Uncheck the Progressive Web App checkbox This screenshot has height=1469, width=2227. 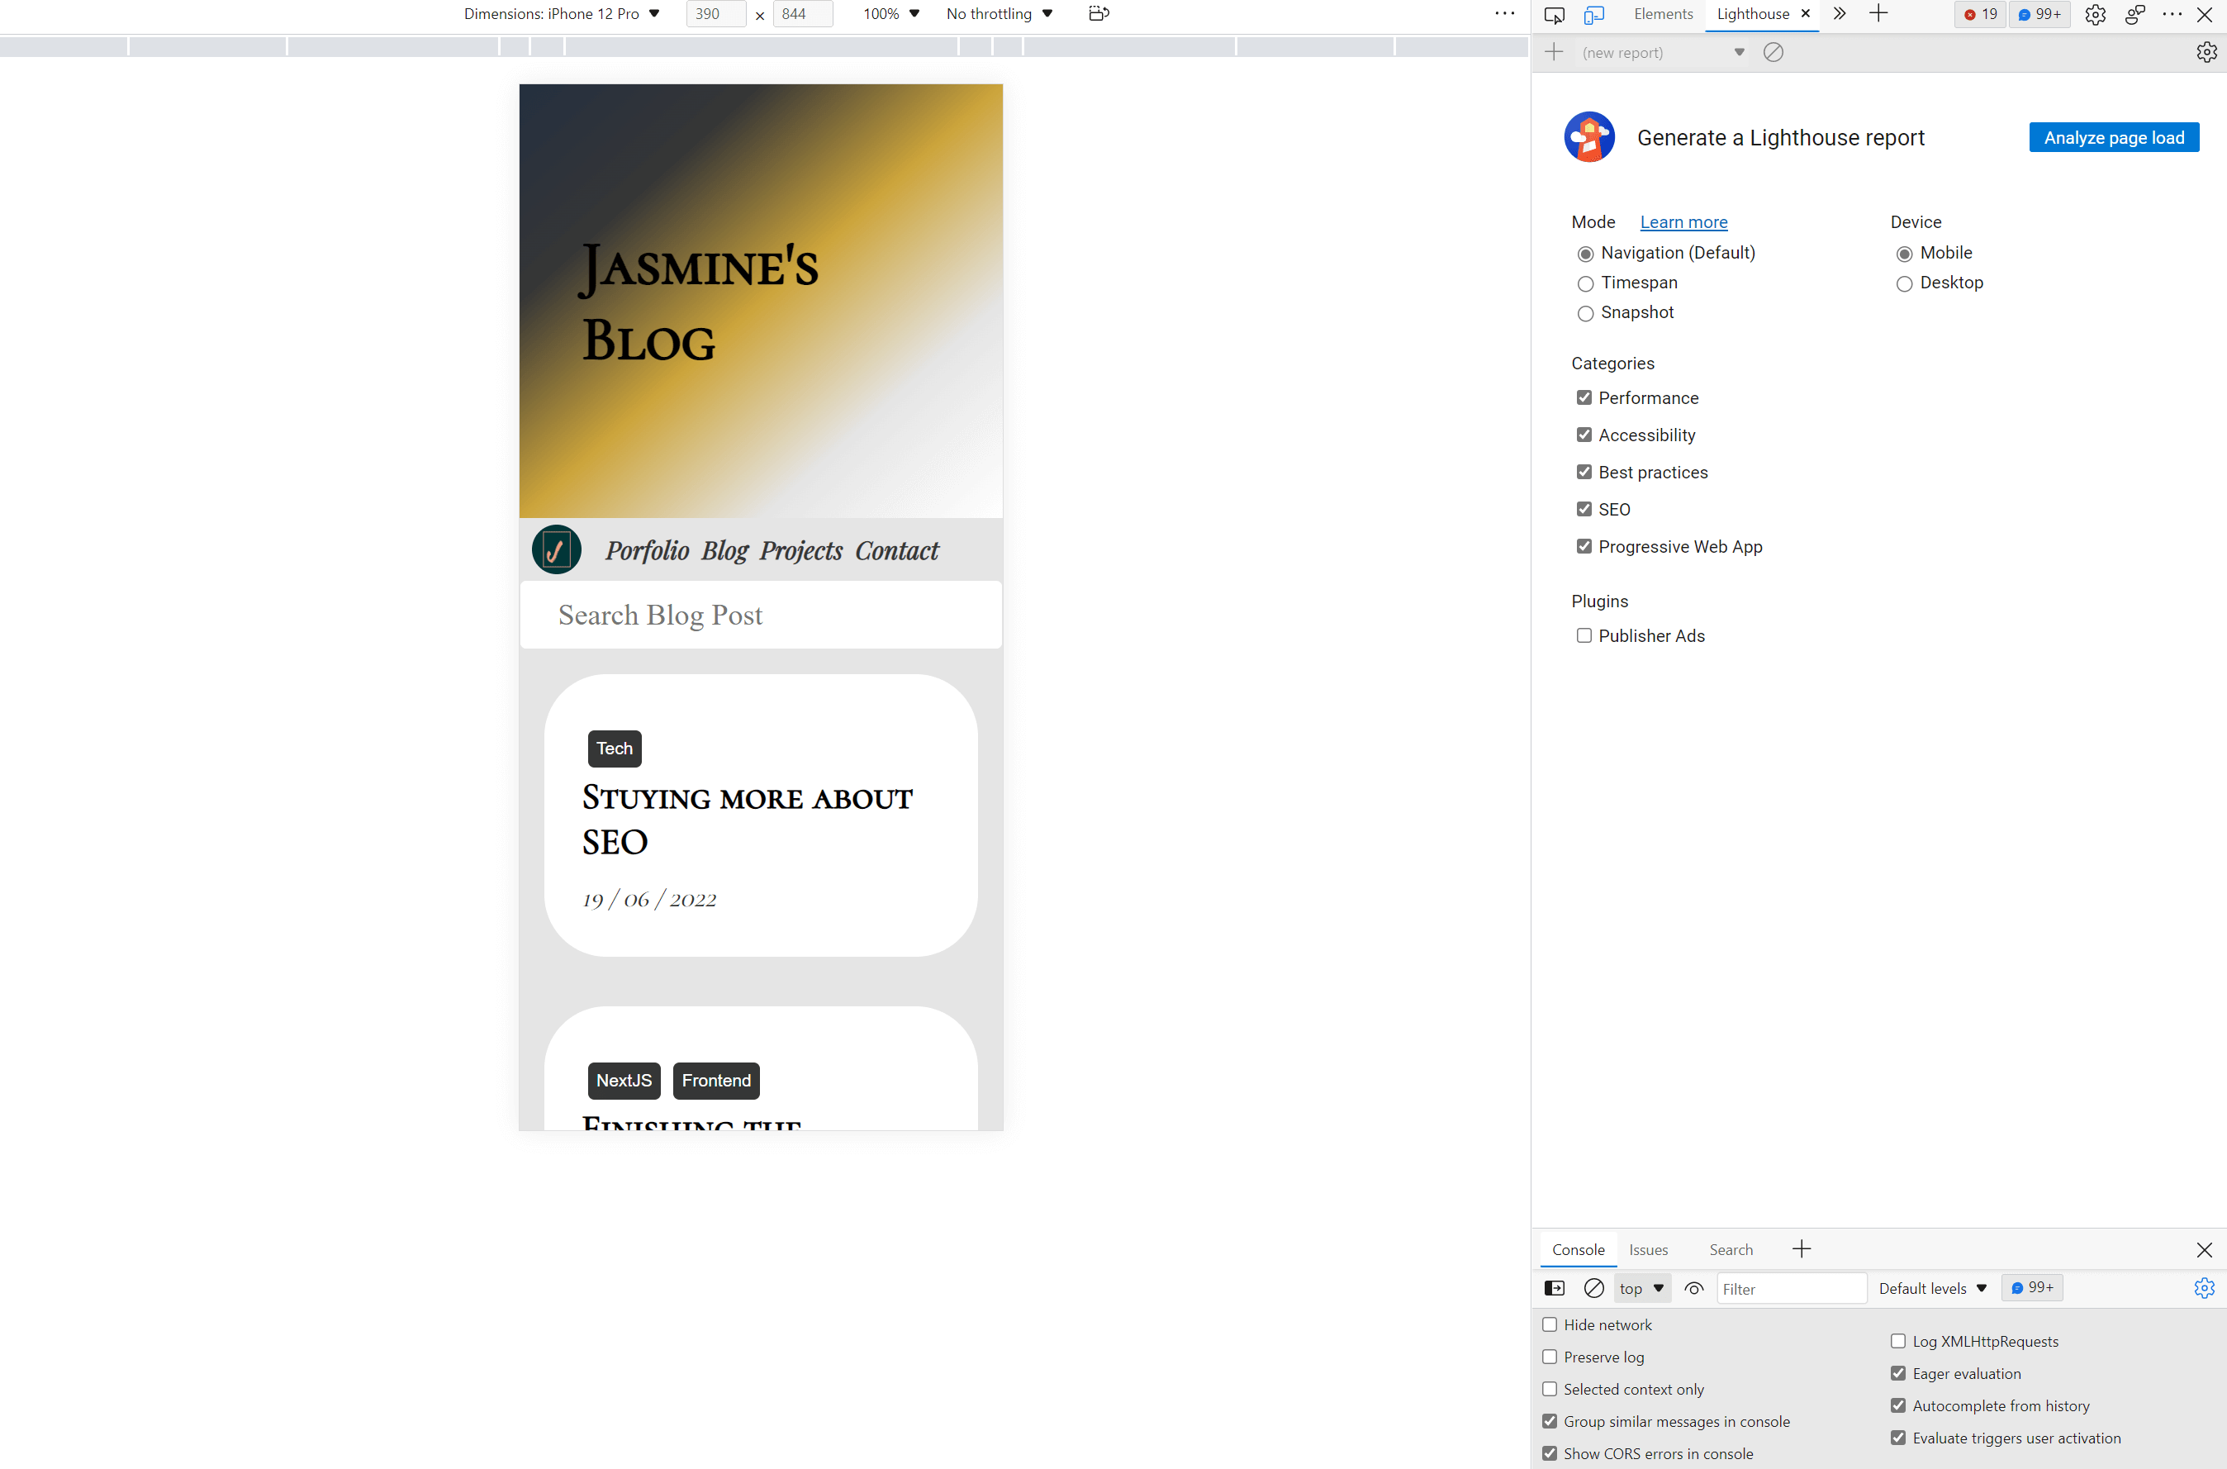tap(1584, 546)
